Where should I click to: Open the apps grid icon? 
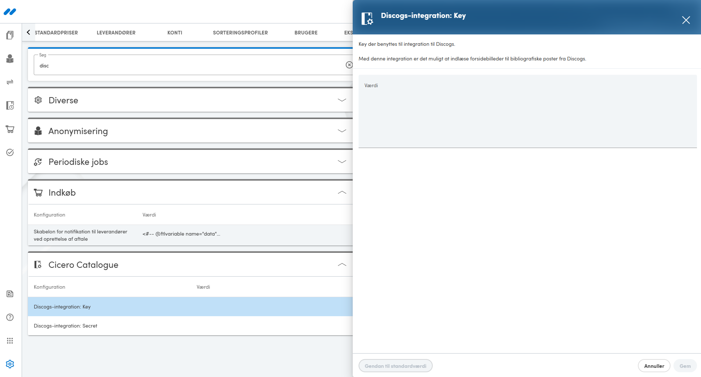tap(10, 341)
